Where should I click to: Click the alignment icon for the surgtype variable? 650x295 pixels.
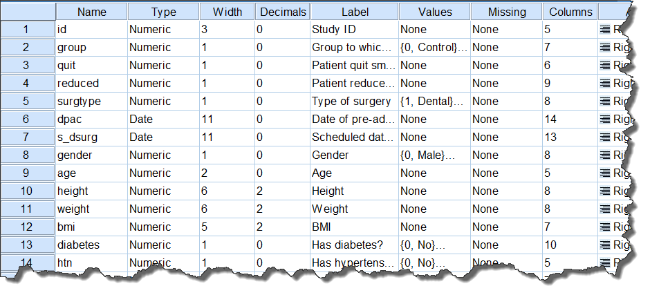[x=605, y=101]
